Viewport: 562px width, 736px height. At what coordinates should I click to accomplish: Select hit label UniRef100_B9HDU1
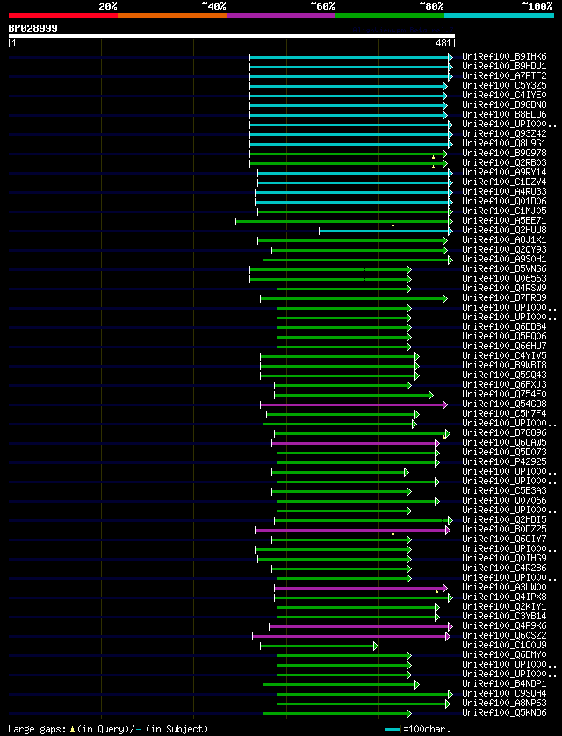[x=504, y=66]
